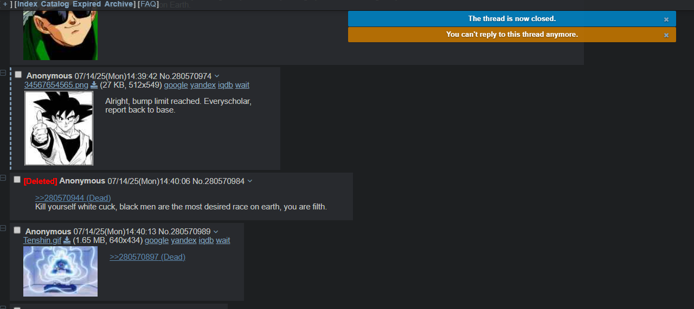Image resolution: width=694 pixels, height=309 pixels.
Task: Open the Tenshin.gif file link
Action: pos(42,240)
